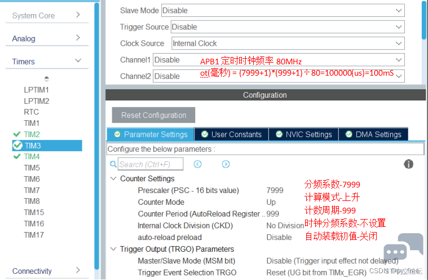Click the Search (Ctrl+F) input field
428x280 pixels.
(151, 164)
